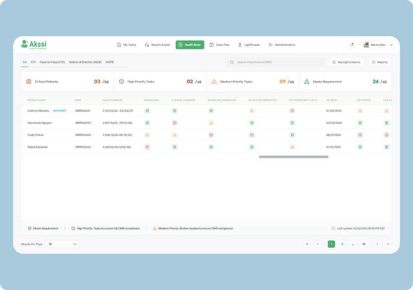Click the table's horizontal scrollbar
This screenshot has height=290, width=413.
[x=294, y=157]
